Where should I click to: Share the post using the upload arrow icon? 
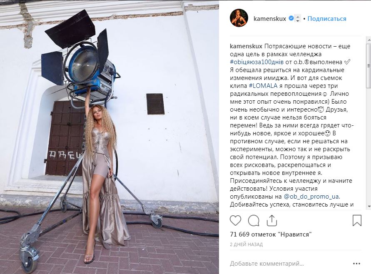coord(271,220)
